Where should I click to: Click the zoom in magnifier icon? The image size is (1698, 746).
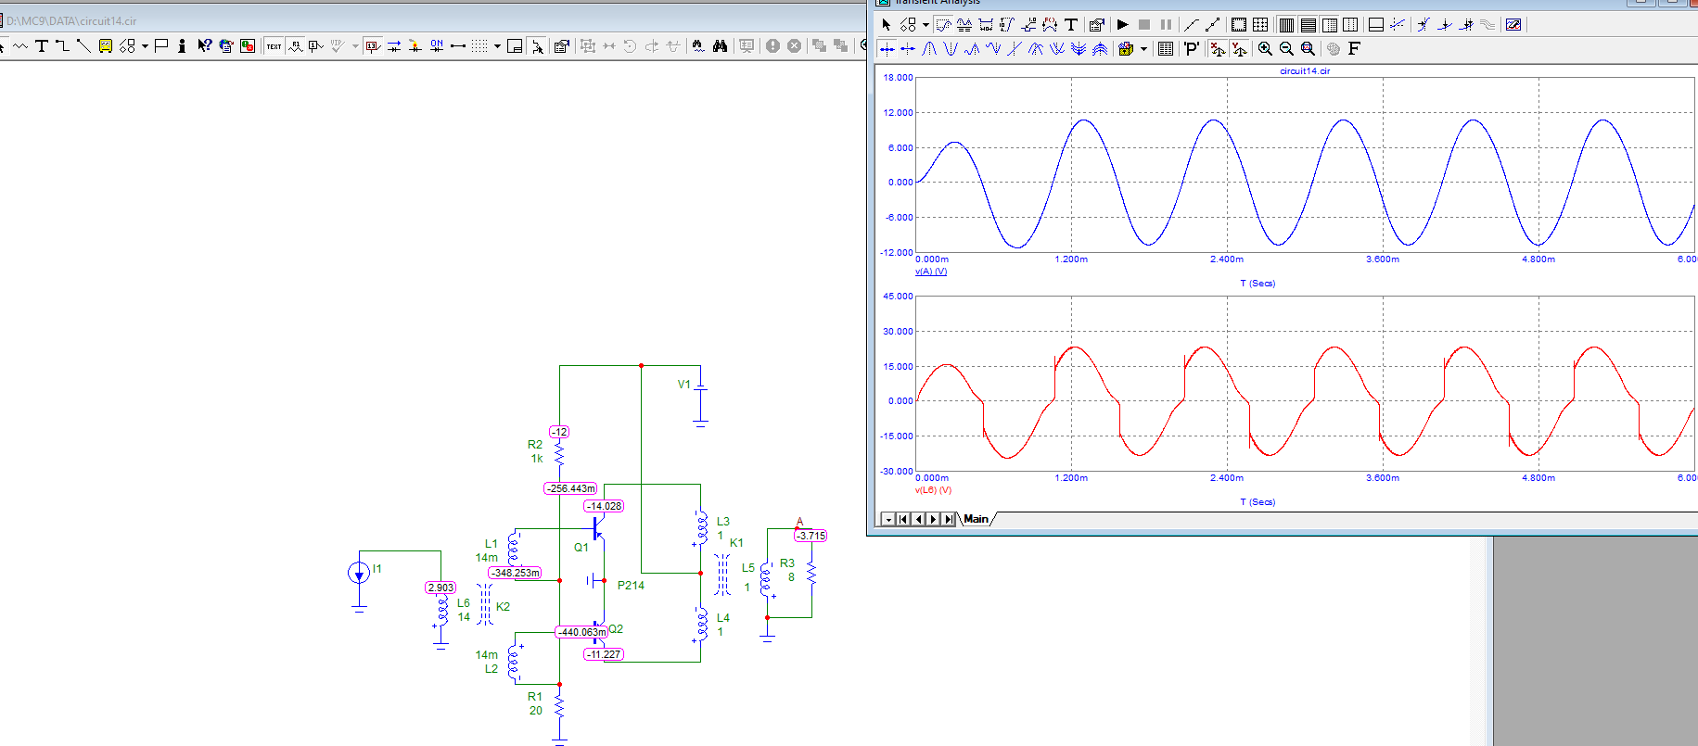click(1265, 49)
